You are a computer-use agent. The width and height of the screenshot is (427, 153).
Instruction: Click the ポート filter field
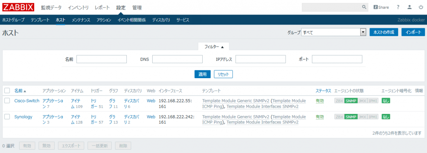[x=337, y=59]
